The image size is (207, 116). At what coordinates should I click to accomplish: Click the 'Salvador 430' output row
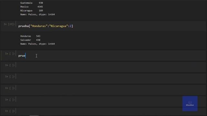[30, 40]
